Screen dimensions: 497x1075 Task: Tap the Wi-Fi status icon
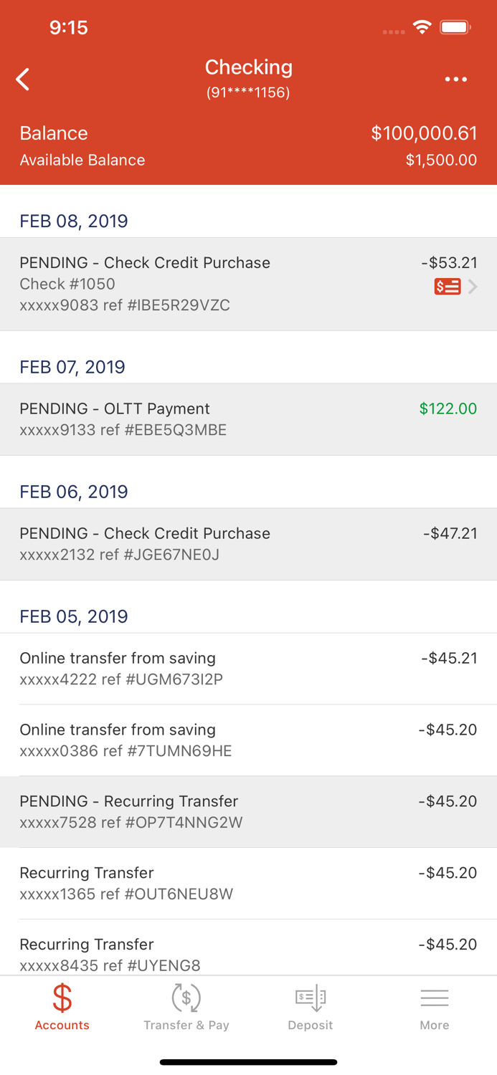[422, 27]
